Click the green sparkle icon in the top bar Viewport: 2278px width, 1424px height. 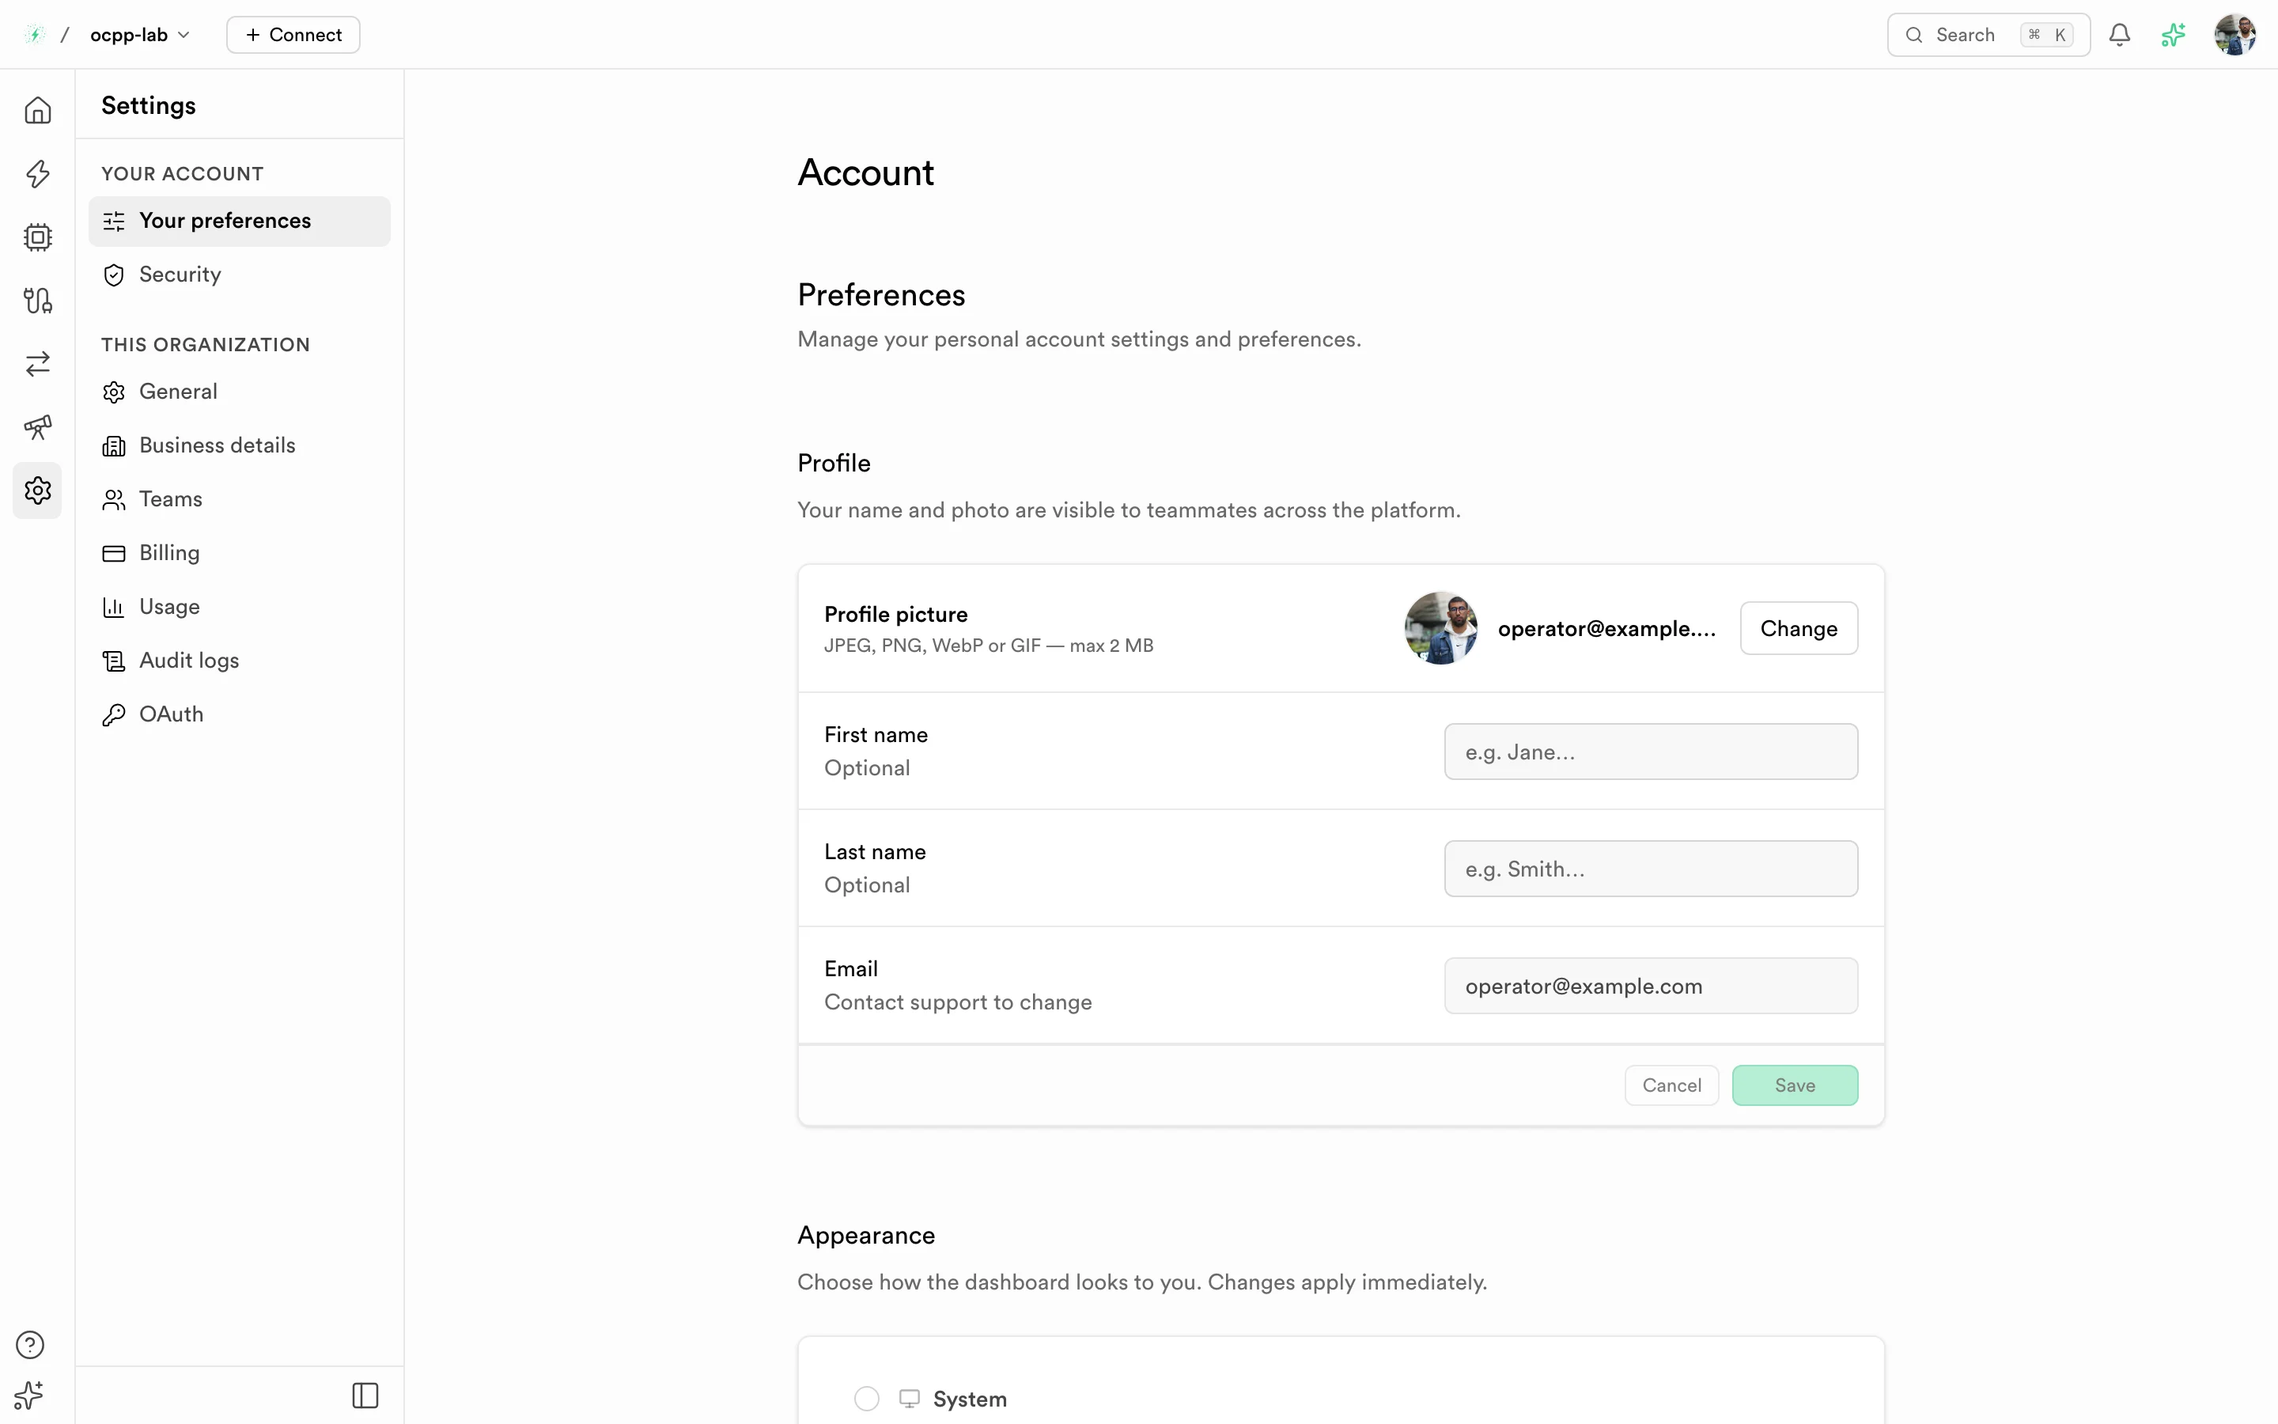[x=2174, y=35]
